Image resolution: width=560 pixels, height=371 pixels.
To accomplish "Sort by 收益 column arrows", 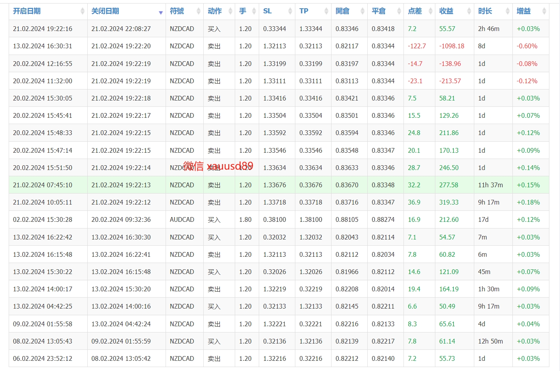I will pyautogui.click(x=469, y=11).
